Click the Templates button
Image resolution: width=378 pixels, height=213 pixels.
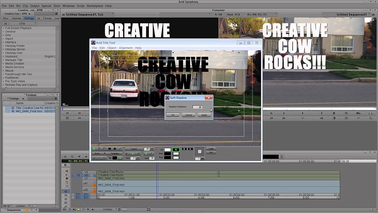[x=115, y=154]
